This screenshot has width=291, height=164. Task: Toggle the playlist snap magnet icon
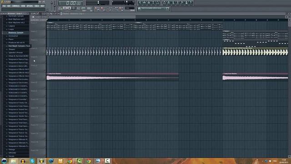point(35,14)
